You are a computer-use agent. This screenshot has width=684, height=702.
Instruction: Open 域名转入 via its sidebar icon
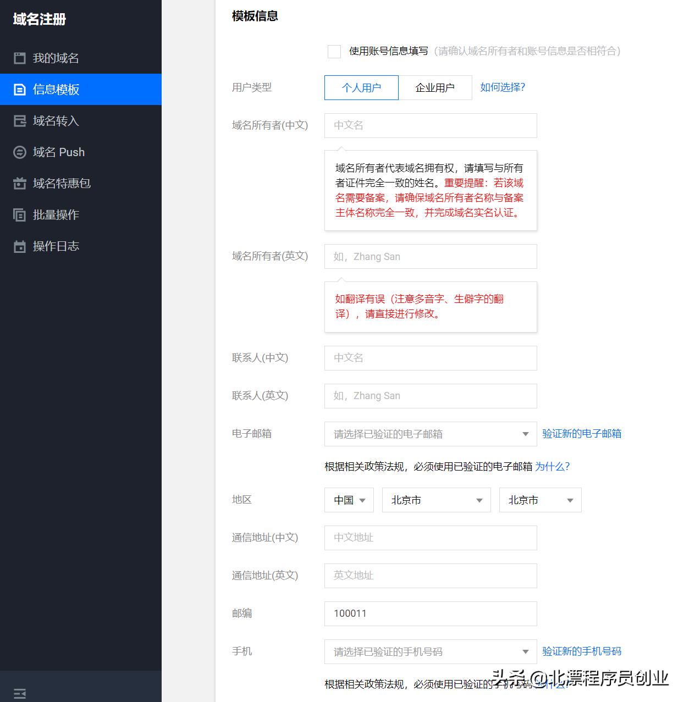click(19, 121)
